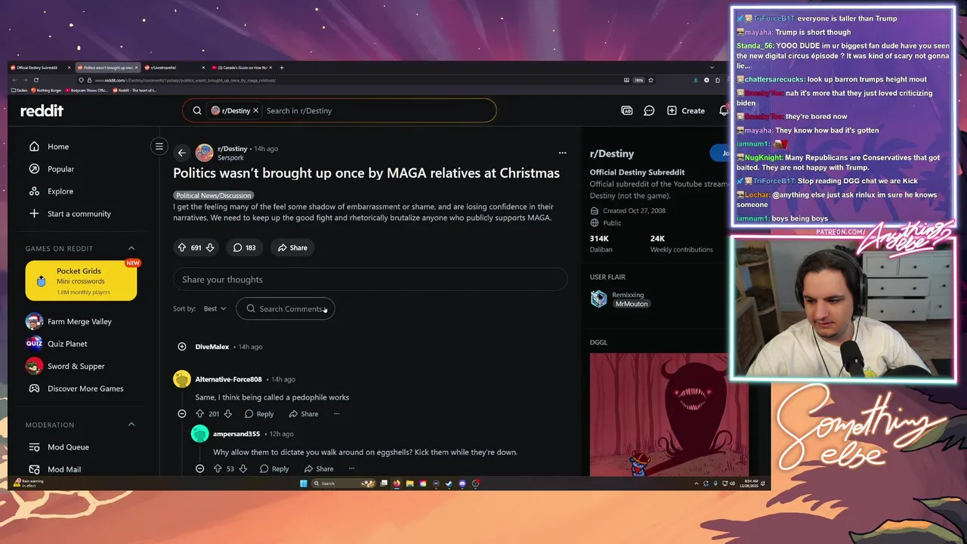Open Firefox from the taskbar
This screenshot has height=544, width=967.
[x=397, y=484]
